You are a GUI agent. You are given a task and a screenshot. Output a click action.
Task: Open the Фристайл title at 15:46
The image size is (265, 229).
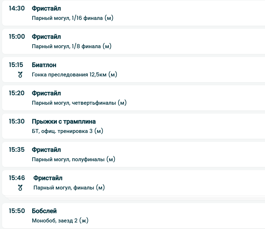click(48, 178)
